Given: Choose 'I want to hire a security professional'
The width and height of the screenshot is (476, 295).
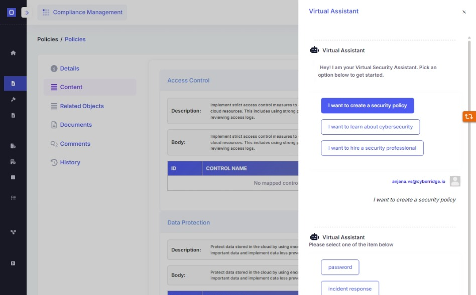Looking at the screenshot, I should point(372,148).
